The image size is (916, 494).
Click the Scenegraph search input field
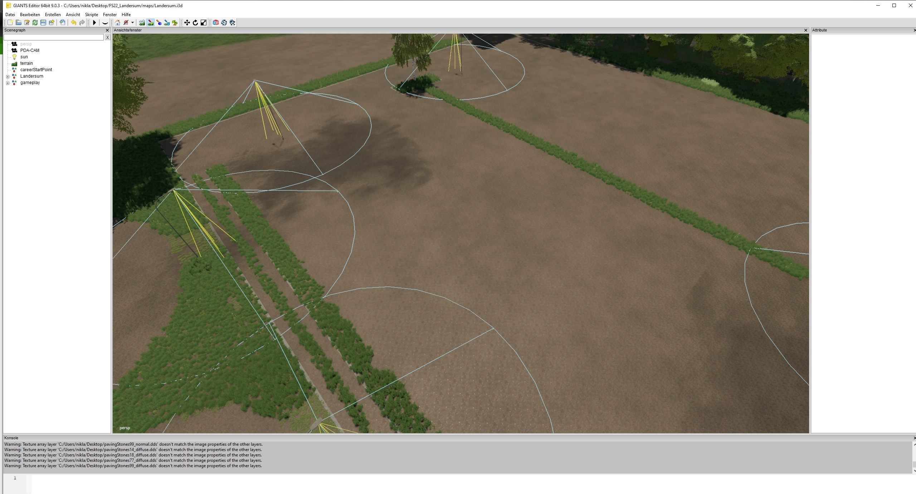coord(54,38)
